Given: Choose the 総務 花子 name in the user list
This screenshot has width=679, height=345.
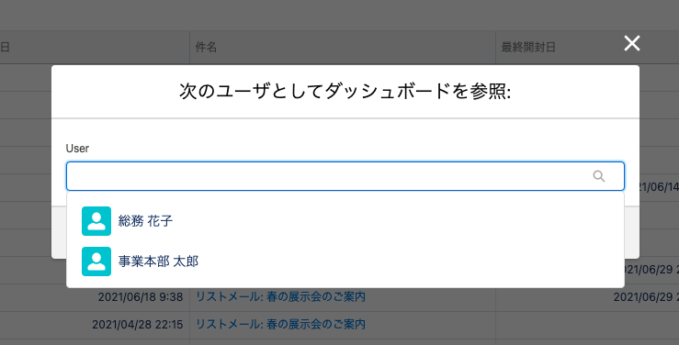Looking at the screenshot, I should pyautogui.click(x=145, y=221).
